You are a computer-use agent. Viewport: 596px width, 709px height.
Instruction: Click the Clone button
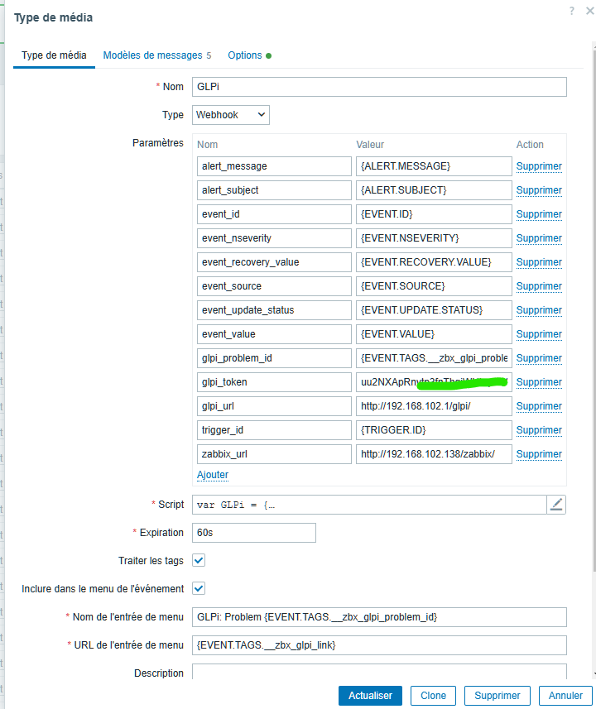coord(433,696)
